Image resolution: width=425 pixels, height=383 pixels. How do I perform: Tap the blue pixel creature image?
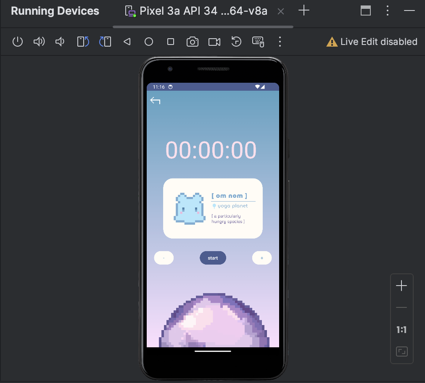190,209
